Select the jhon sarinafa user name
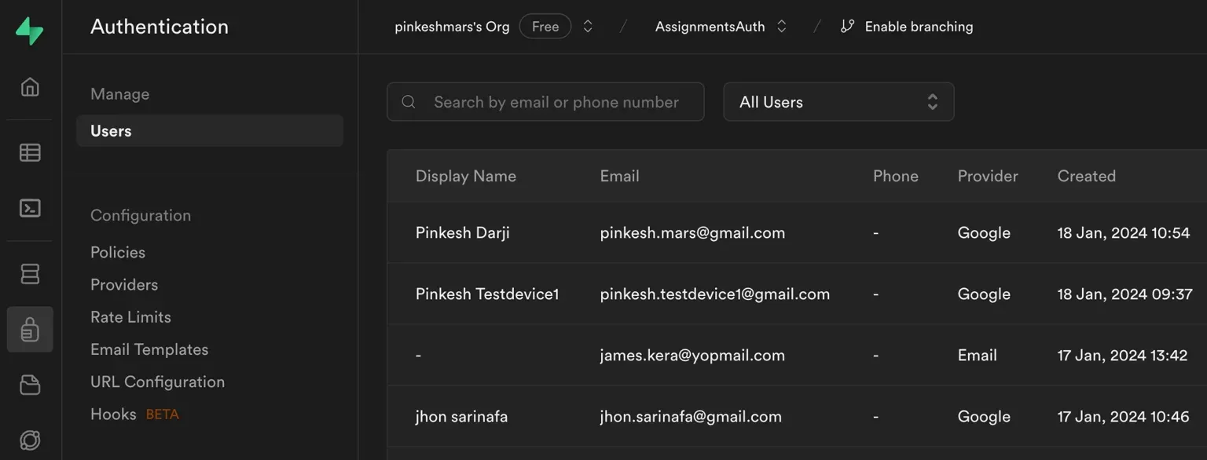The width and height of the screenshot is (1207, 460). tap(461, 416)
